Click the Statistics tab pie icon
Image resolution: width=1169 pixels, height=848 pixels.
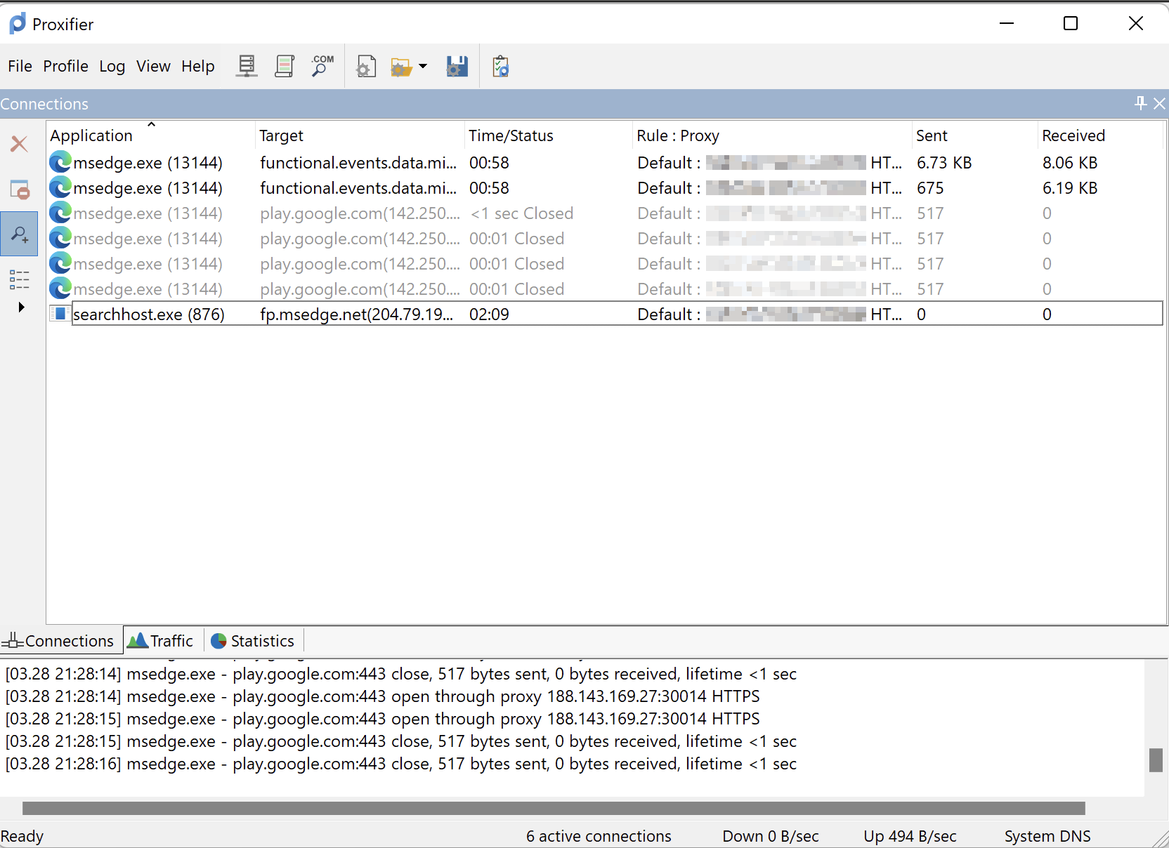point(218,641)
